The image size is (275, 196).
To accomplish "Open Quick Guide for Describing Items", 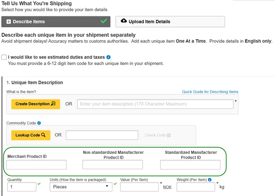I will 210,92.
